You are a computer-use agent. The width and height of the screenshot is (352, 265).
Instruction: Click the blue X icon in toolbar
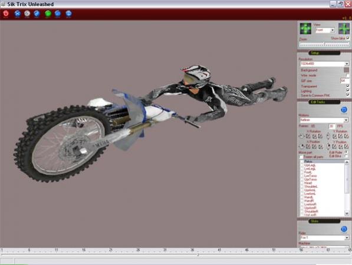(17, 14)
